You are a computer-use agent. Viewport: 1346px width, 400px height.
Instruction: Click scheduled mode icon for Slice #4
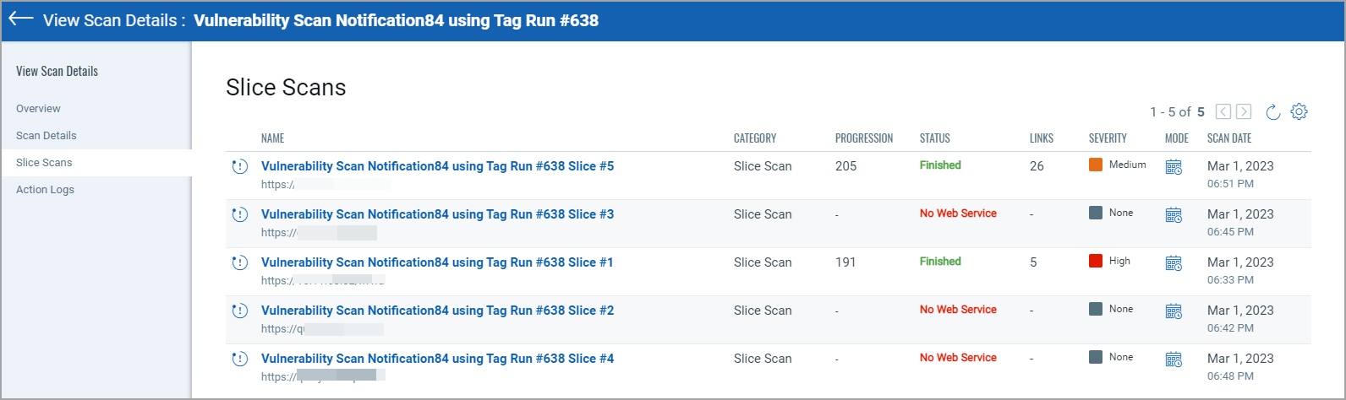(1174, 359)
